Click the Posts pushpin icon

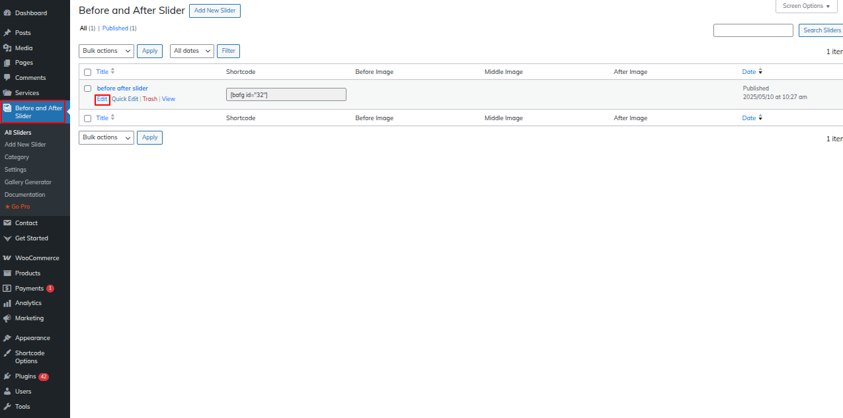click(x=7, y=33)
